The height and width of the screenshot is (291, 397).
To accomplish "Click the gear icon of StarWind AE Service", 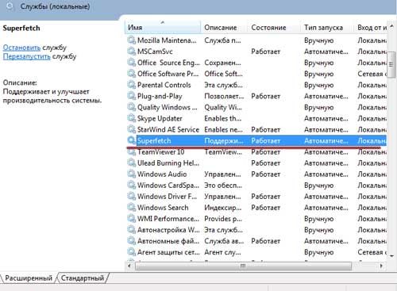I will coord(132,129).
